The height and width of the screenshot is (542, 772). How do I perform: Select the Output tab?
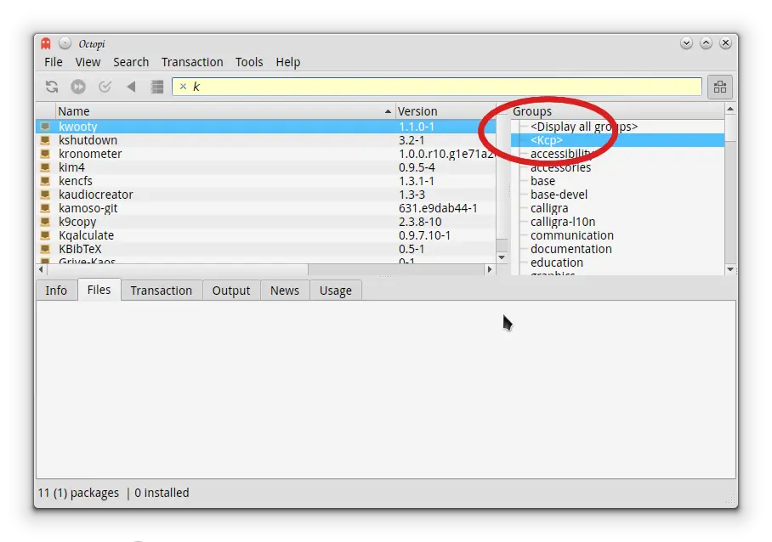pos(231,291)
